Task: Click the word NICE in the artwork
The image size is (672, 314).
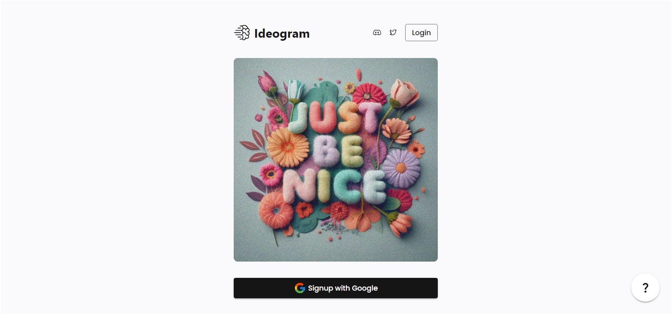Action: pos(334,186)
